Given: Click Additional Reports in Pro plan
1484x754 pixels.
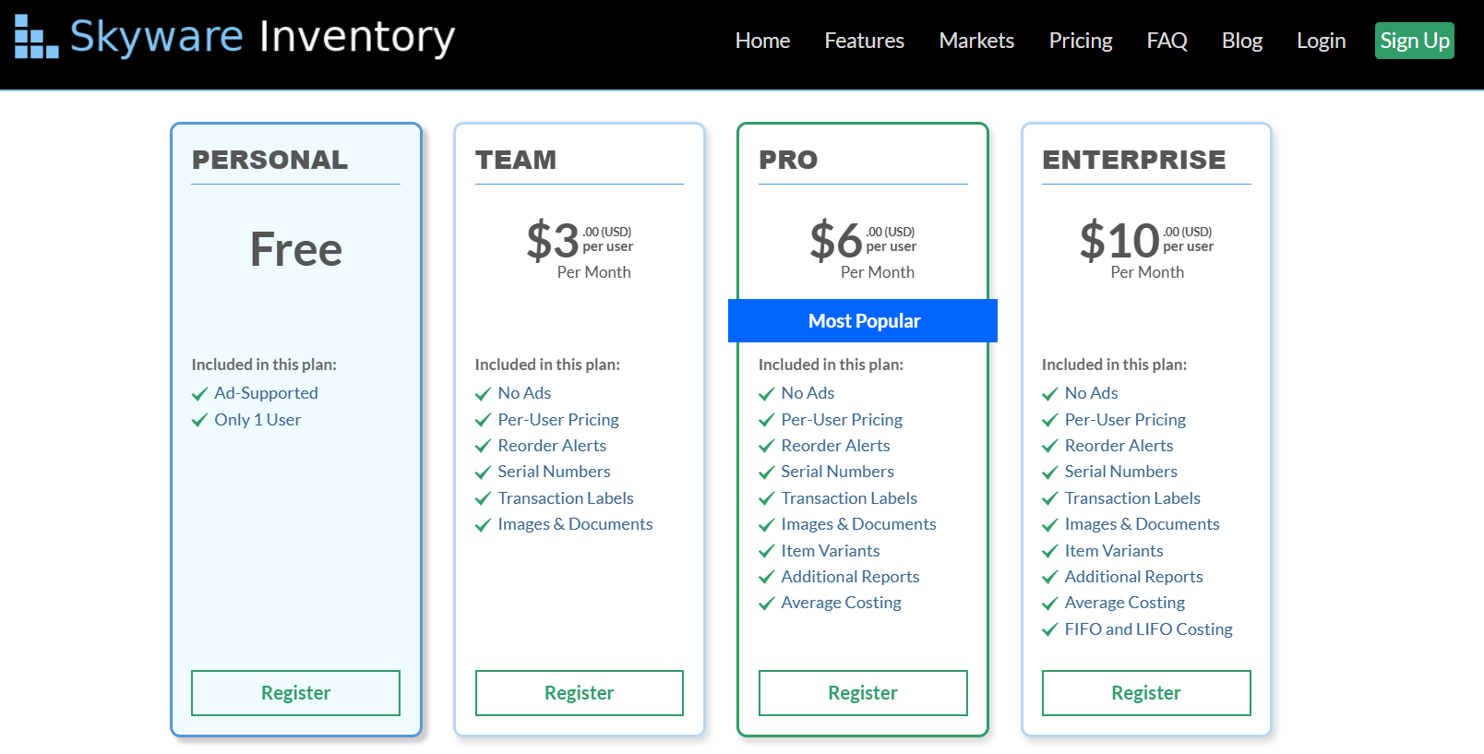Looking at the screenshot, I should 850,577.
